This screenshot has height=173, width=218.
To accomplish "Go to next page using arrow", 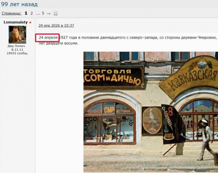I will [x=48, y=13].
